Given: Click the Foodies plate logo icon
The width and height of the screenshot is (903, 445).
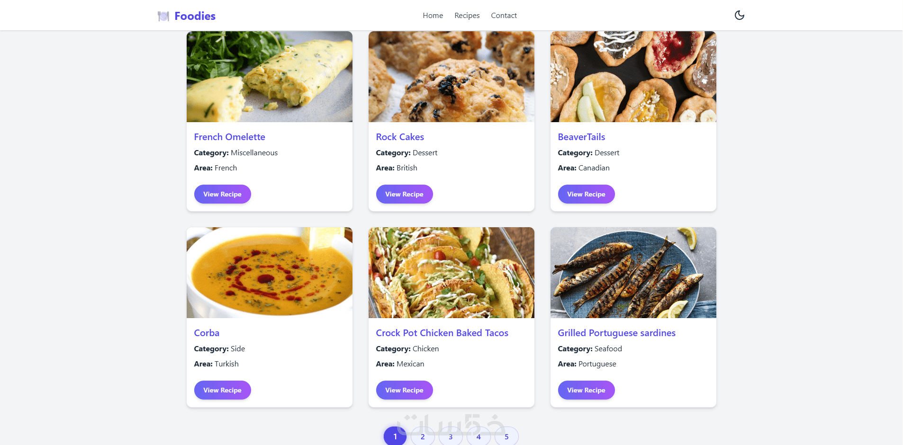Looking at the screenshot, I should point(163,16).
